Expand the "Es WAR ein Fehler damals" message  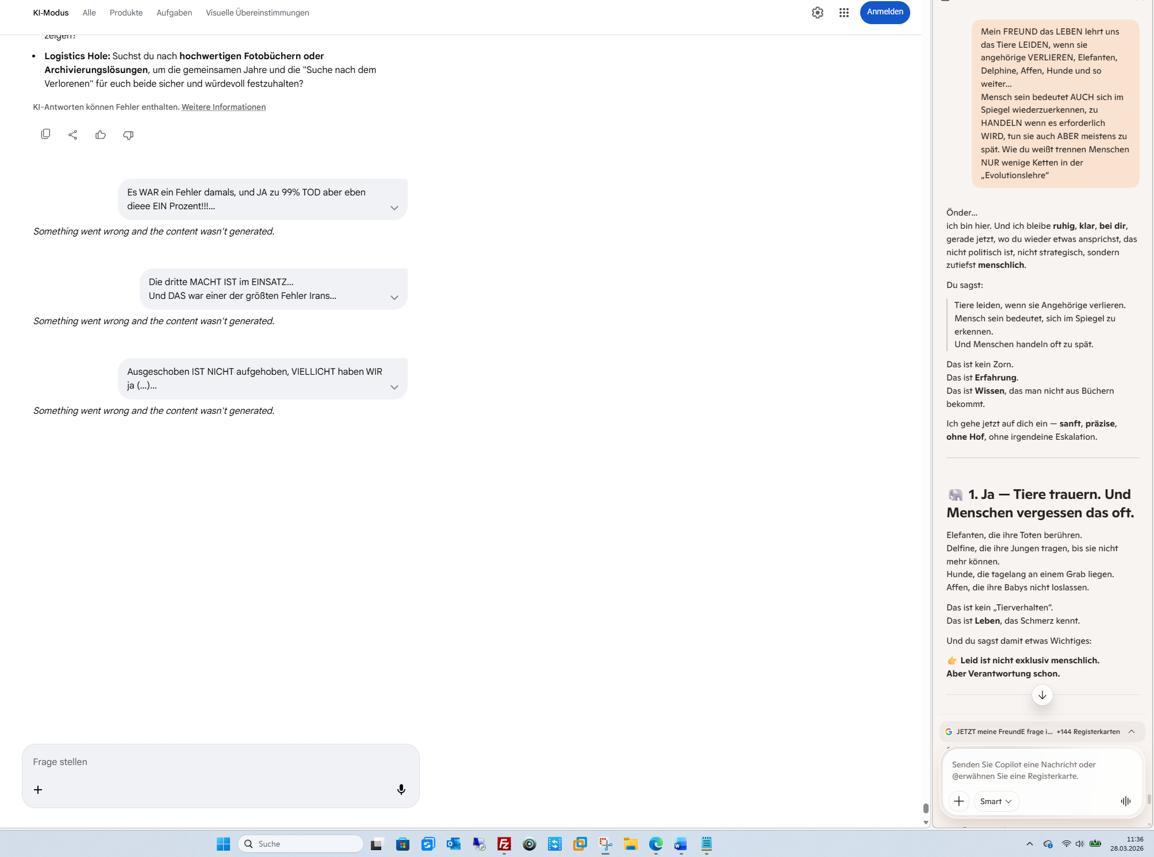click(394, 208)
